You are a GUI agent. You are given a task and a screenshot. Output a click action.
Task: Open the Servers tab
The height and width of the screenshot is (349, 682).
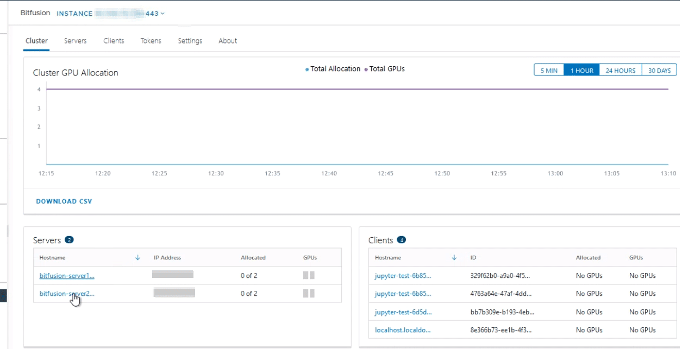click(75, 41)
